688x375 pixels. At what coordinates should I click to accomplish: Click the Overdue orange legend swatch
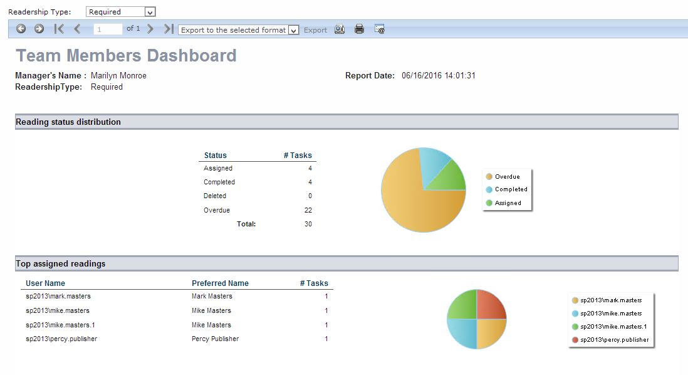(x=489, y=177)
